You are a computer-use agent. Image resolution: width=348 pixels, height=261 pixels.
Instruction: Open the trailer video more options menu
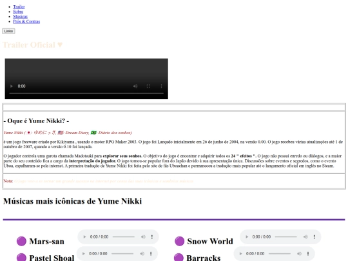click(161, 86)
